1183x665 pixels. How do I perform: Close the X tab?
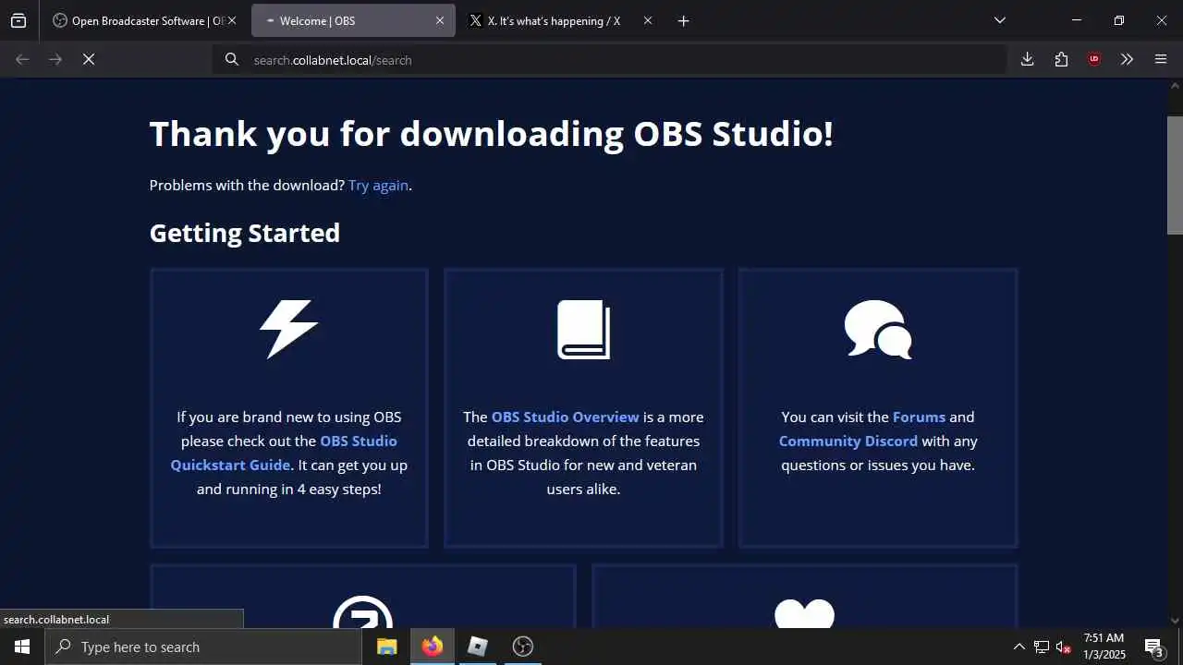click(x=647, y=20)
